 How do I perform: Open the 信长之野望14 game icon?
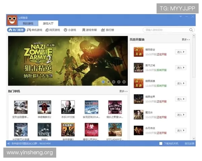pos(115,107)
